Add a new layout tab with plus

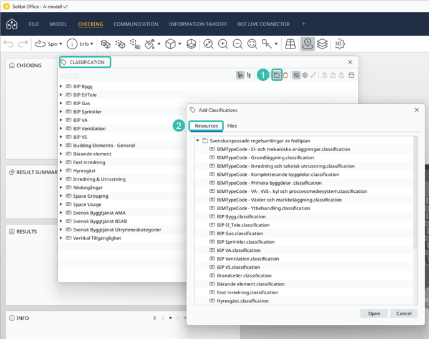tap(304, 24)
